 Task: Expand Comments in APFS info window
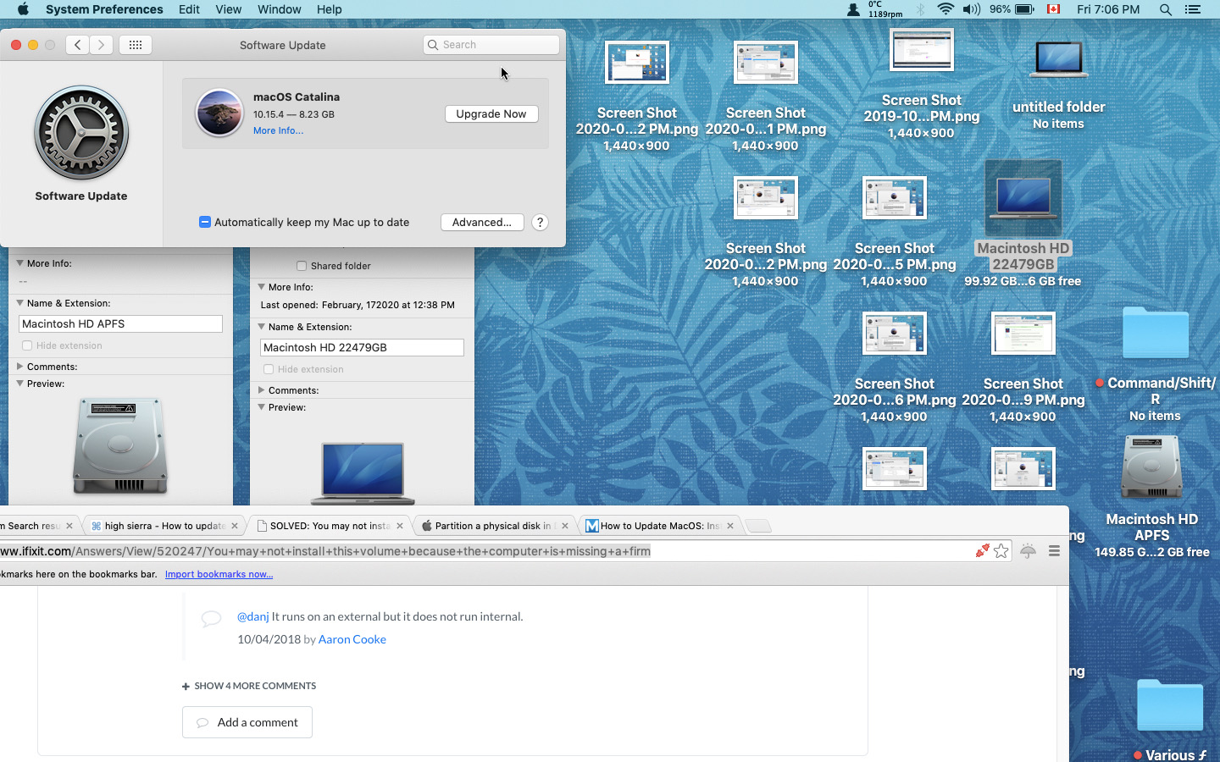[19, 367]
